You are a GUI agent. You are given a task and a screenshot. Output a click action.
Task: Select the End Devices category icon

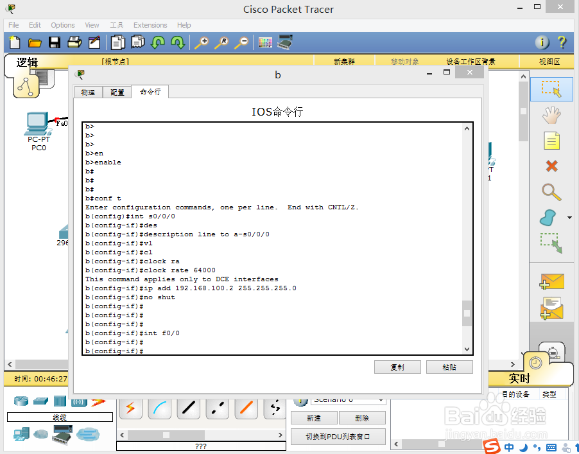coord(21,435)
